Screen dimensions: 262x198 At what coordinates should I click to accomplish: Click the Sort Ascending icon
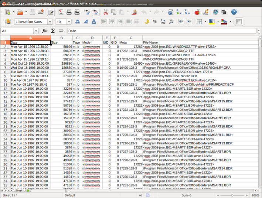[180, 12]
